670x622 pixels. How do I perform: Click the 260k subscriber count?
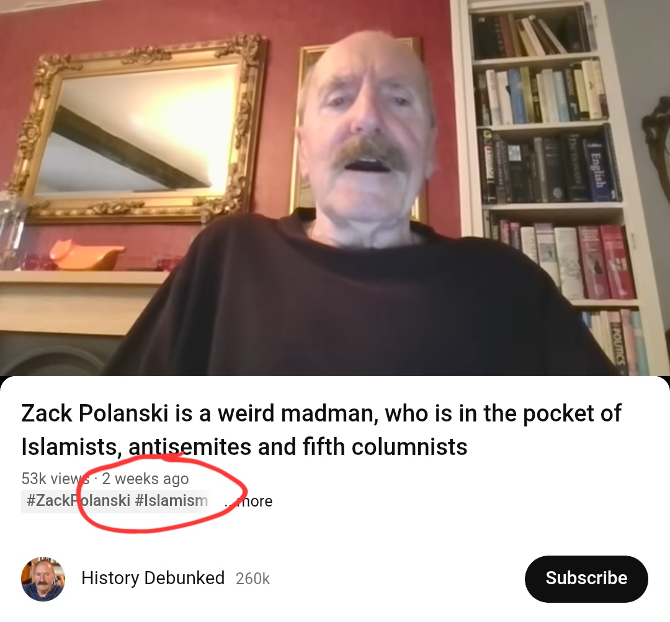click(252, 579)
